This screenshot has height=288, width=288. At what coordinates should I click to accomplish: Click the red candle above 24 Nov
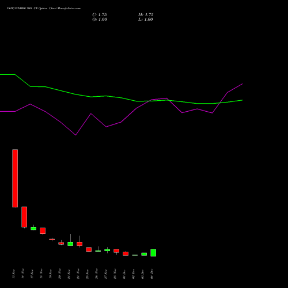(79, 244)
